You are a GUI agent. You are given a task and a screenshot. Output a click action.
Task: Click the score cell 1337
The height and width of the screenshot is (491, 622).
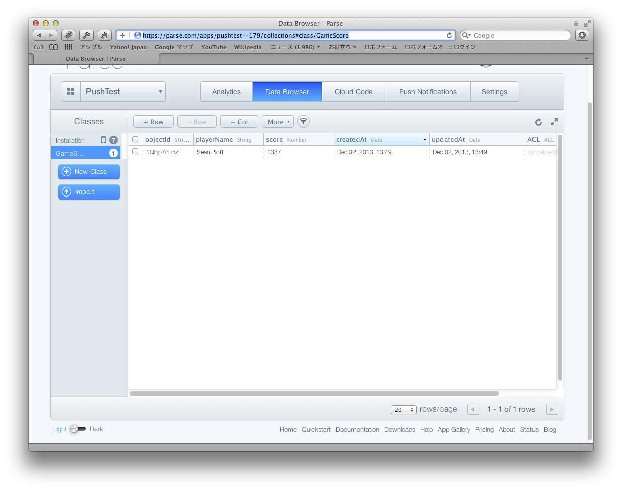coord(299,152)
